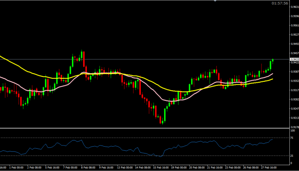The height and width of the screenshot is (171, 299).
Task: Click the RSI 100 scale label
Action: click(x=293, y=130)
